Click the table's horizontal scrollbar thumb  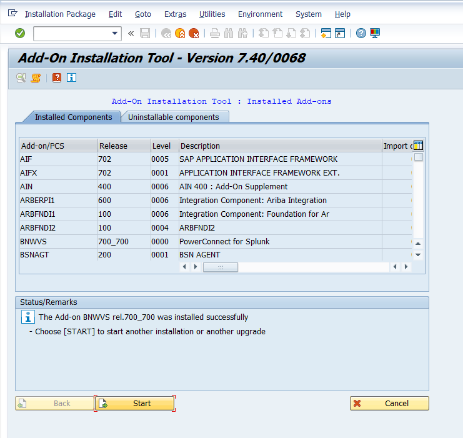point(220,267)
